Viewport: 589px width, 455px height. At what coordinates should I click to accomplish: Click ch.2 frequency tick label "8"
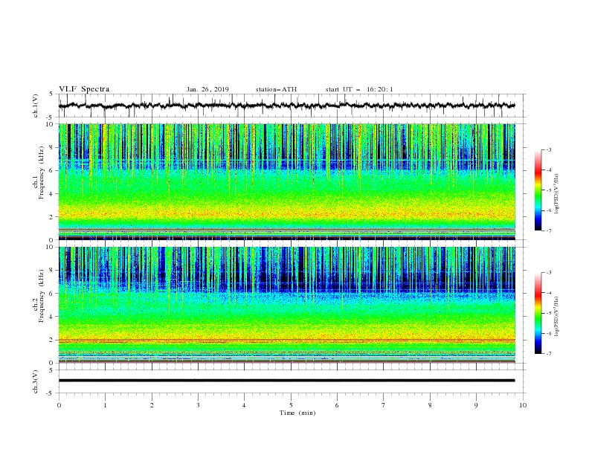point(51,271)
